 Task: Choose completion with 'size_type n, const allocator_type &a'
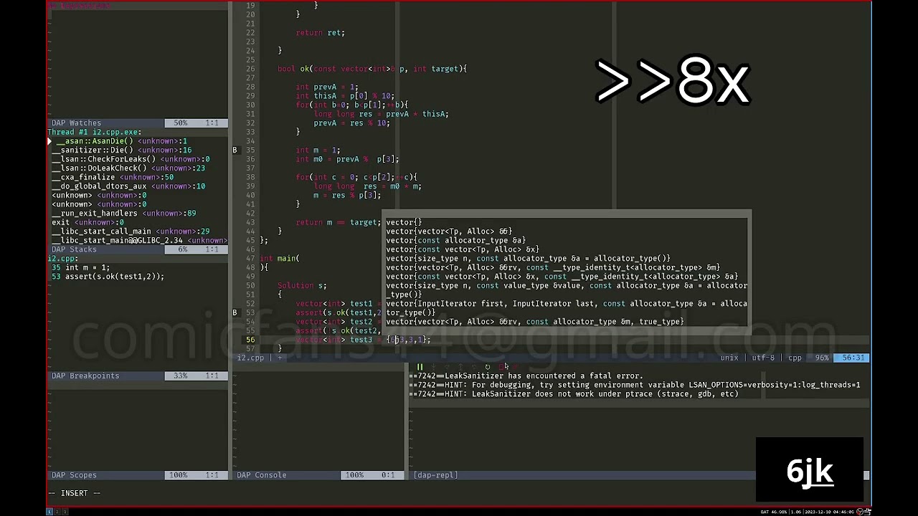click(529, 259)
